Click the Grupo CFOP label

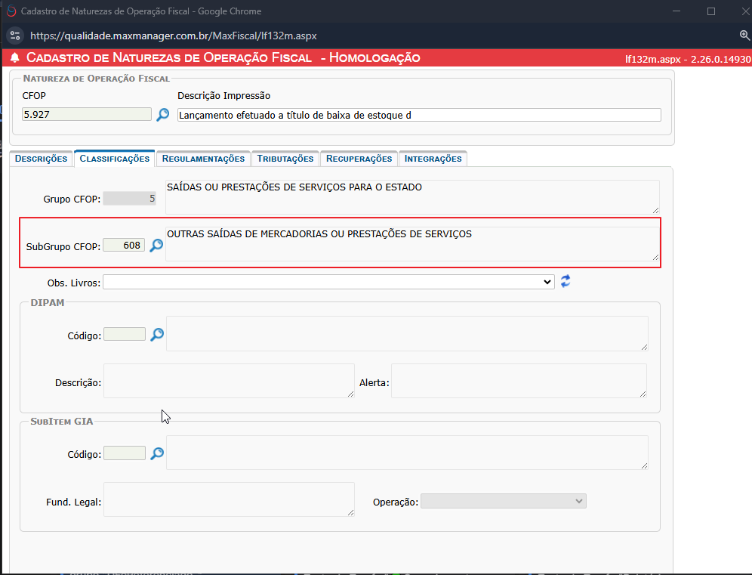72,199
